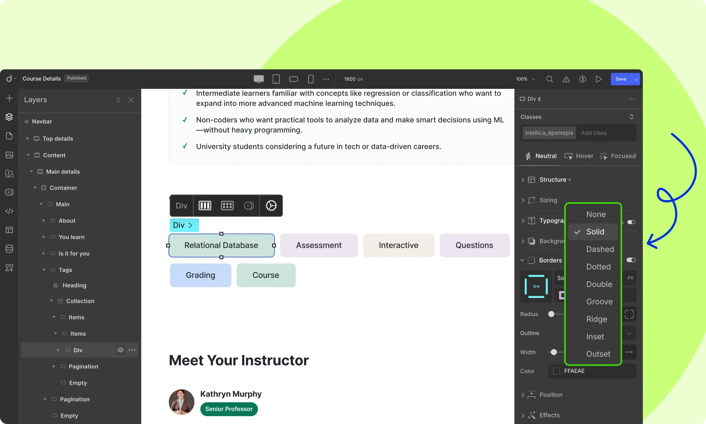706x424 pixels.
Task: Toggle the Typography section switch
Action: (x=631, y=222)
